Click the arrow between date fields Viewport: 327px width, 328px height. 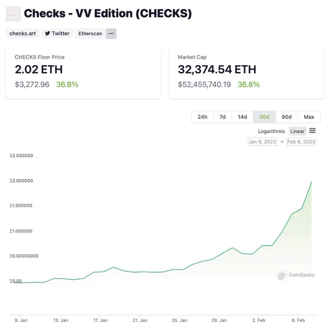[x=282, y=142]
